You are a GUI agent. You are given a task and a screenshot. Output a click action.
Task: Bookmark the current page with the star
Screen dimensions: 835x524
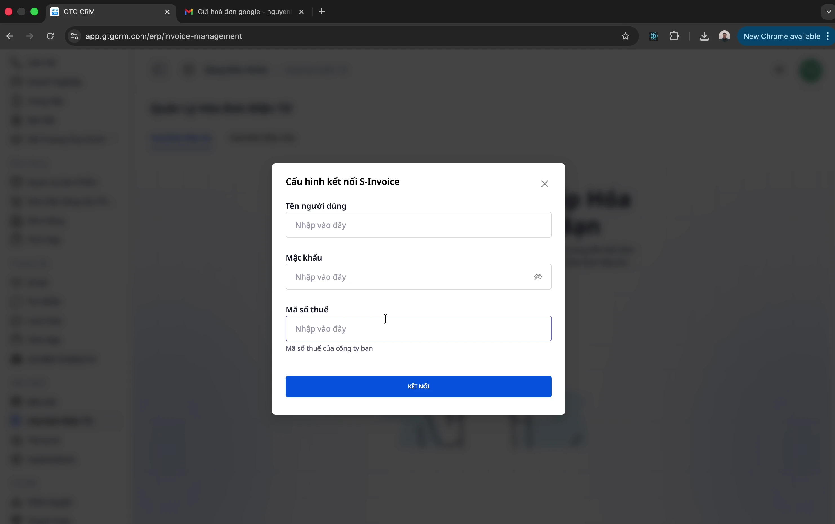pos(625,36)
